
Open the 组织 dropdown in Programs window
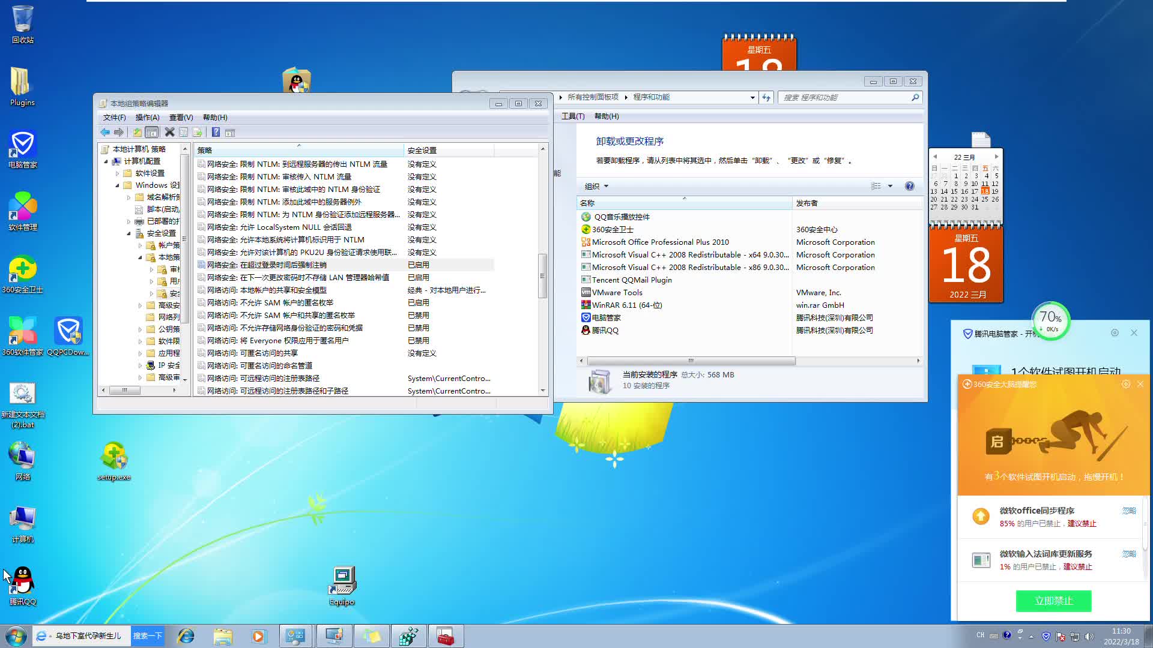point(596,187)
